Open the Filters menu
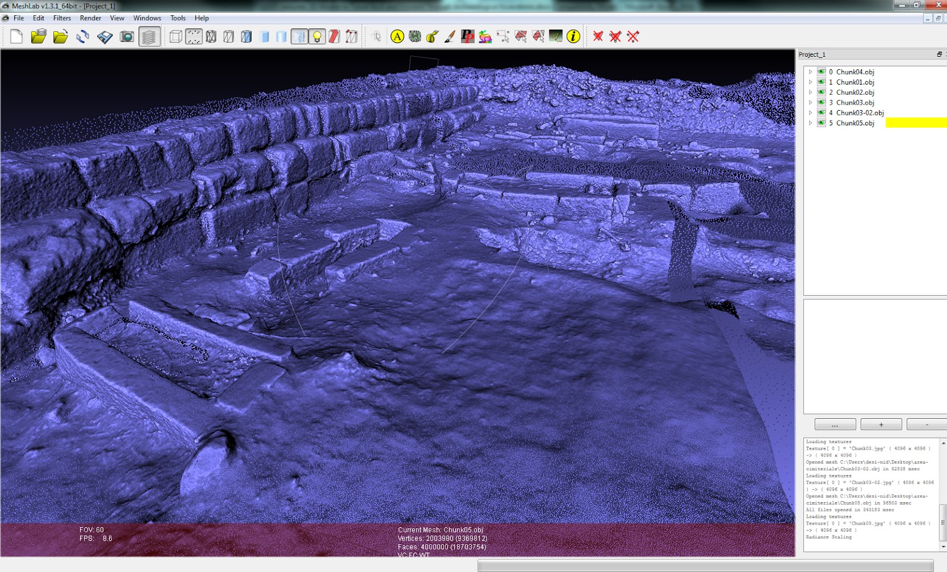Viewport: 947px width, 572px height. tap(62, 18)
